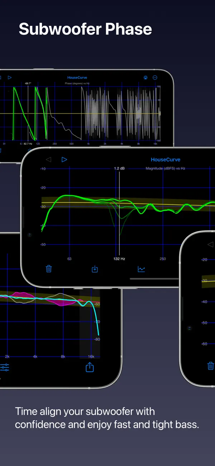The height and width of the screenshot is (466, 215).
Task: Tap the play triangle in the magnitude phone
Action: (x=64, y=159)
